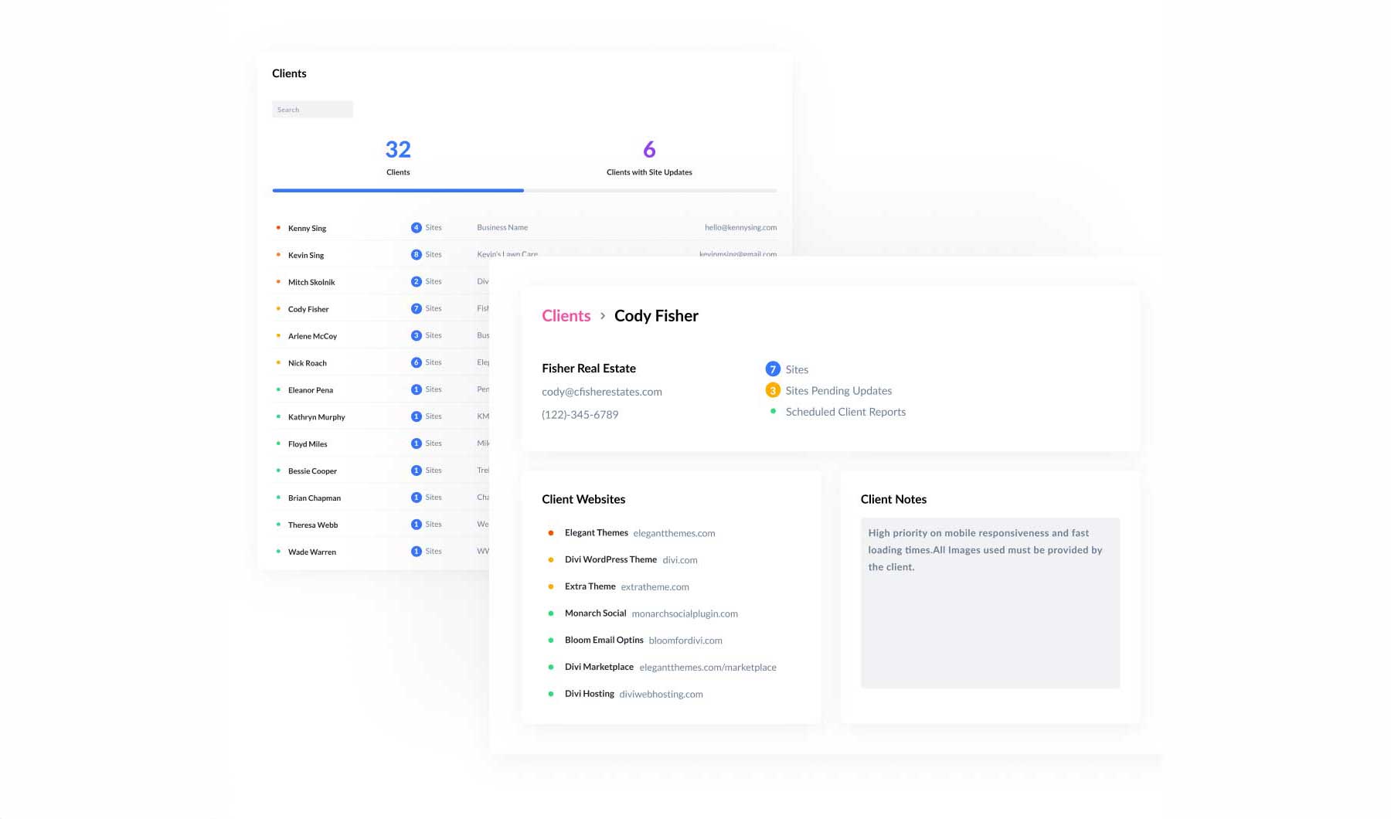This screenshot has width=1391, height=819.
Task: Open Kenny Sing client row
Action: click(525, 228)
